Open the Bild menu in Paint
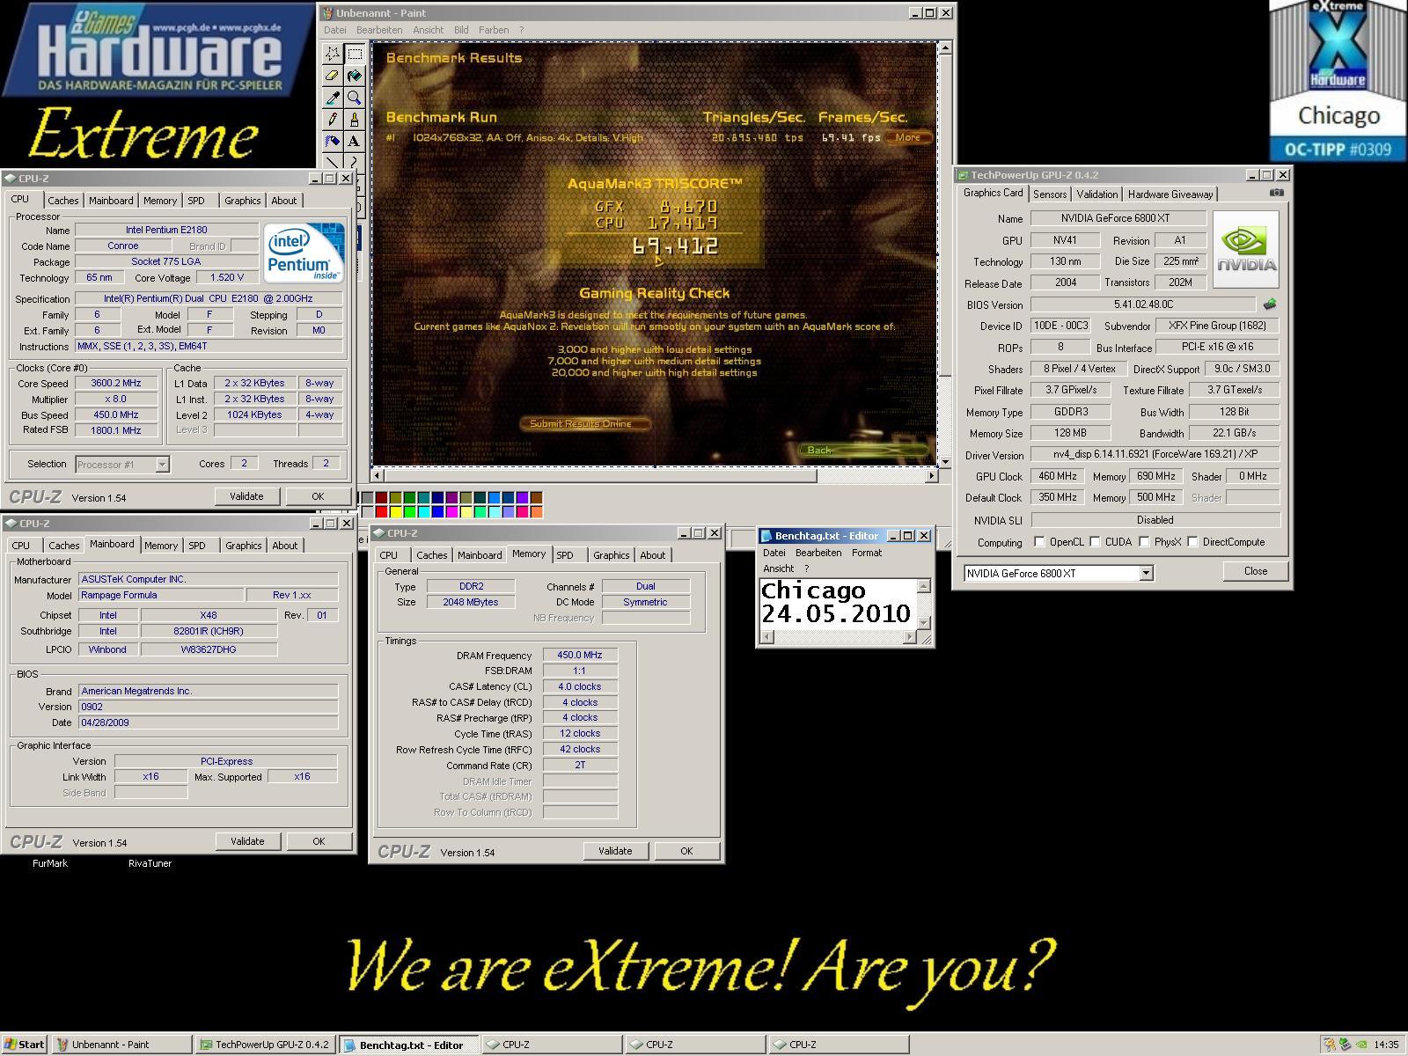The width and height of the screenshot is (1408, 1056). pyautogui.click(x=461, y=30)
